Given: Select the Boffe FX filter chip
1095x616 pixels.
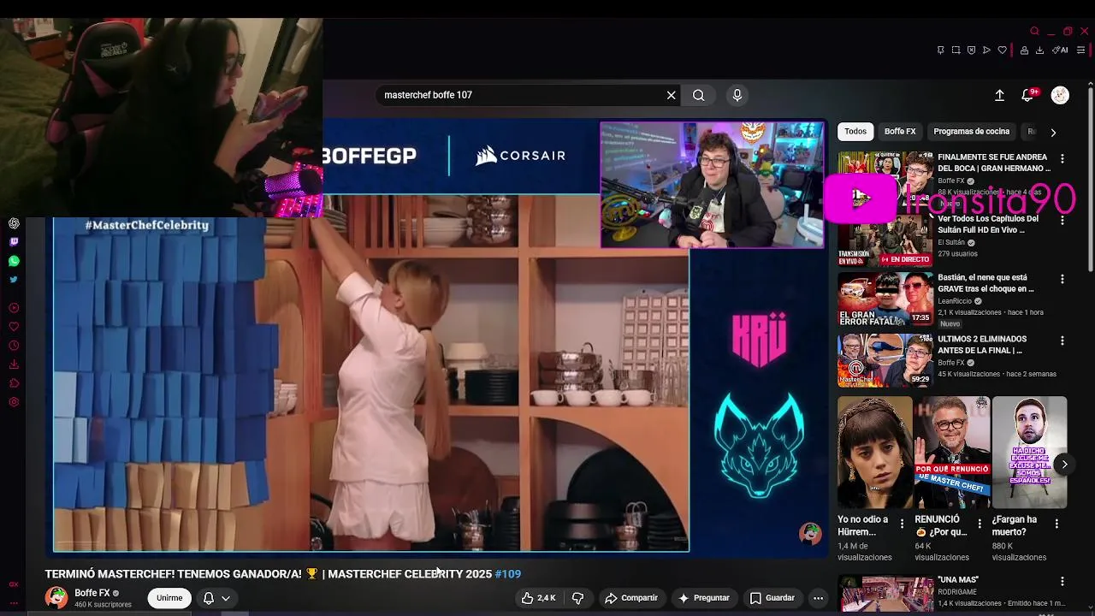Looking at the screenshot, I should [900, 131].
